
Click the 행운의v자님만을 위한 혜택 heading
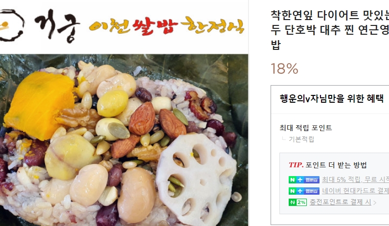(331, 98)
